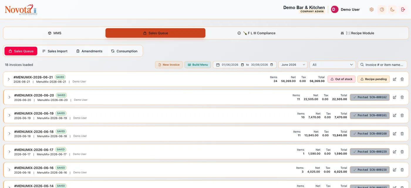Click Posted SCN-000159 badge
This screenshot has width=411, height=188.
point(370,152)
